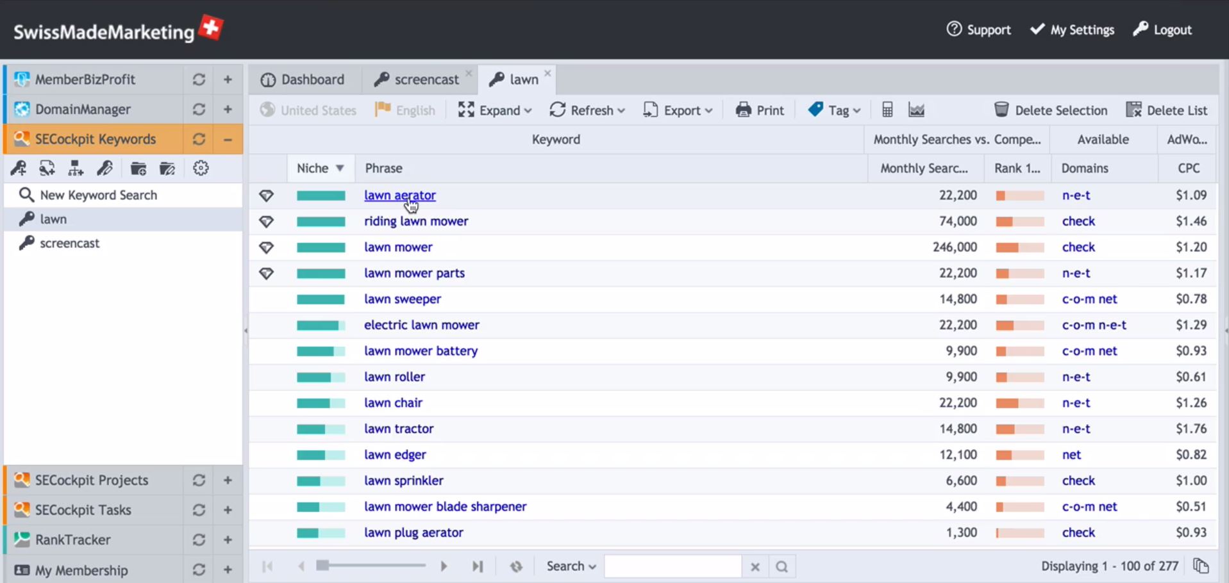Go to the first page of results
This screenshot has height=583, width=1229.
[x=267, y=566]
